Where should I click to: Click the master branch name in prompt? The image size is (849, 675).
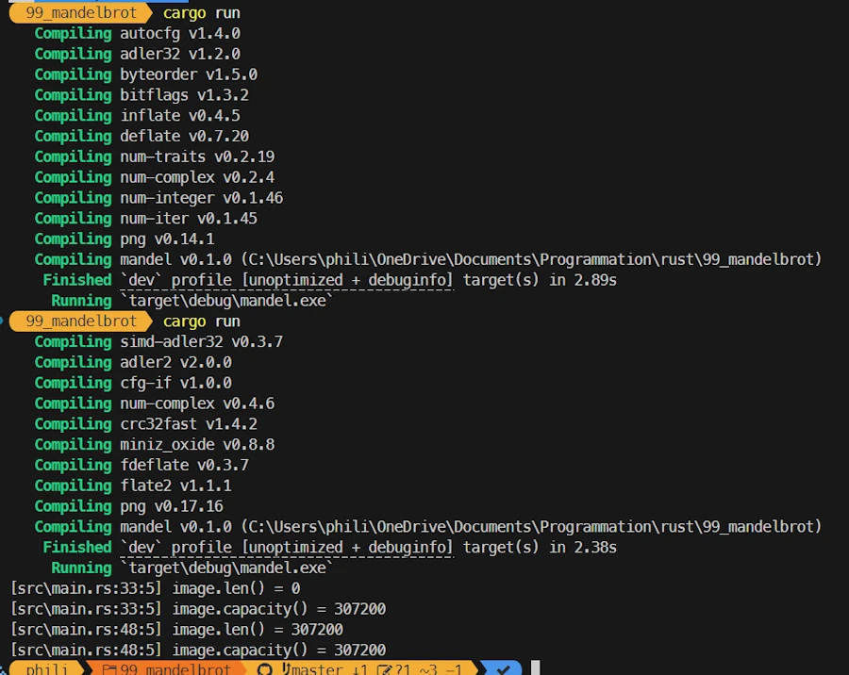pos(317,669)
